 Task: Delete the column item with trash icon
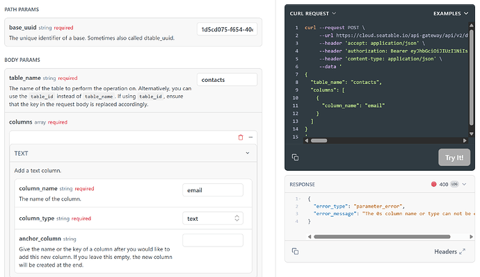point(241,137)
